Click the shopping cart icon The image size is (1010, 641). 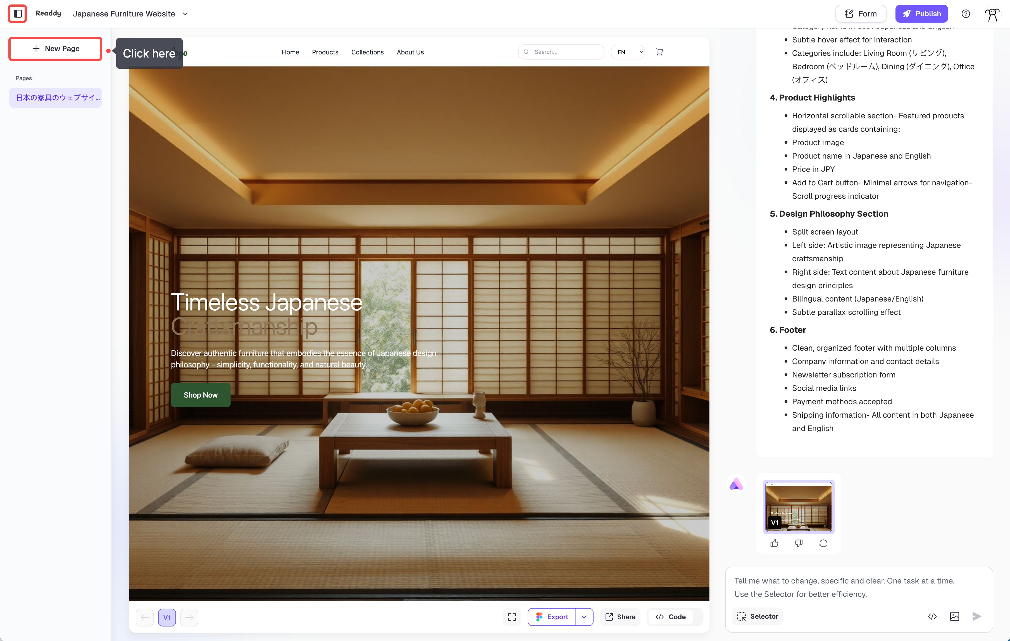[659, 52]
